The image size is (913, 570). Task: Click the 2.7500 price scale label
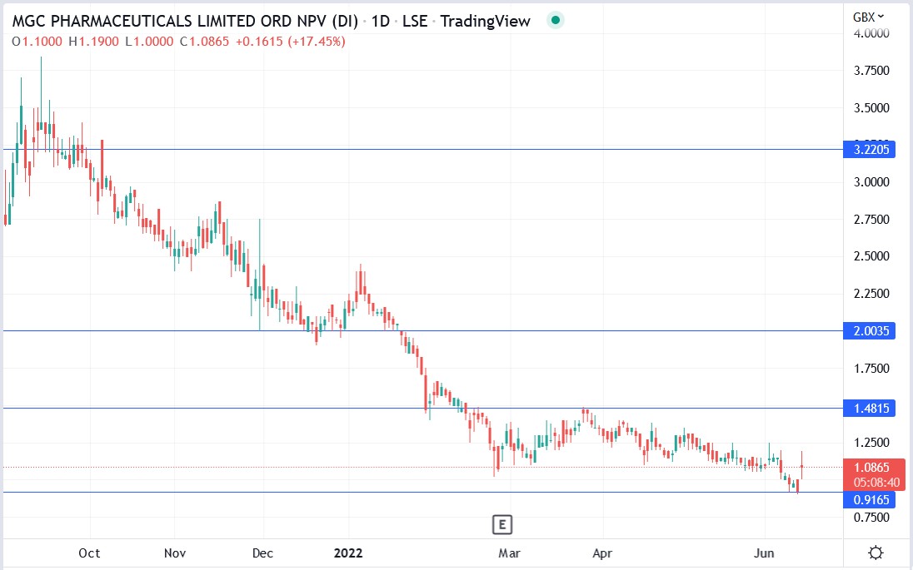click(871, 220)
